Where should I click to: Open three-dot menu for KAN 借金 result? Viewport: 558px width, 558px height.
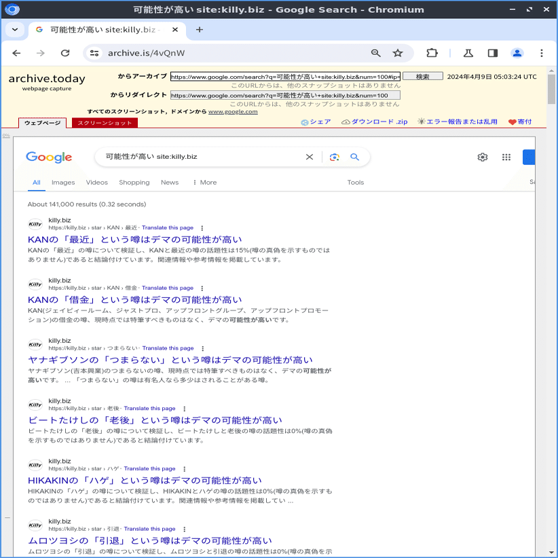click(x=202, y=289)
